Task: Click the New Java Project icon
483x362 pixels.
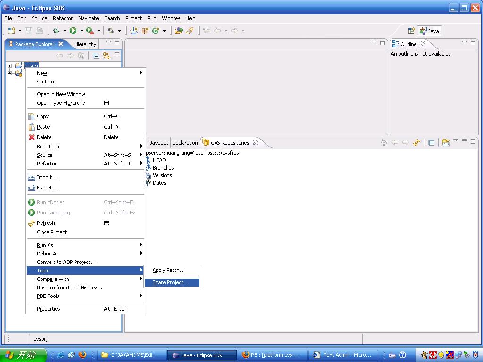Action: click(134, 31)
